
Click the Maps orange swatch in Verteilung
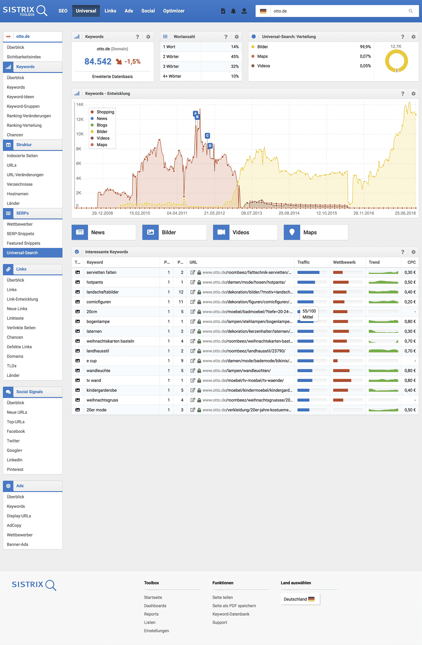[253, 56]
